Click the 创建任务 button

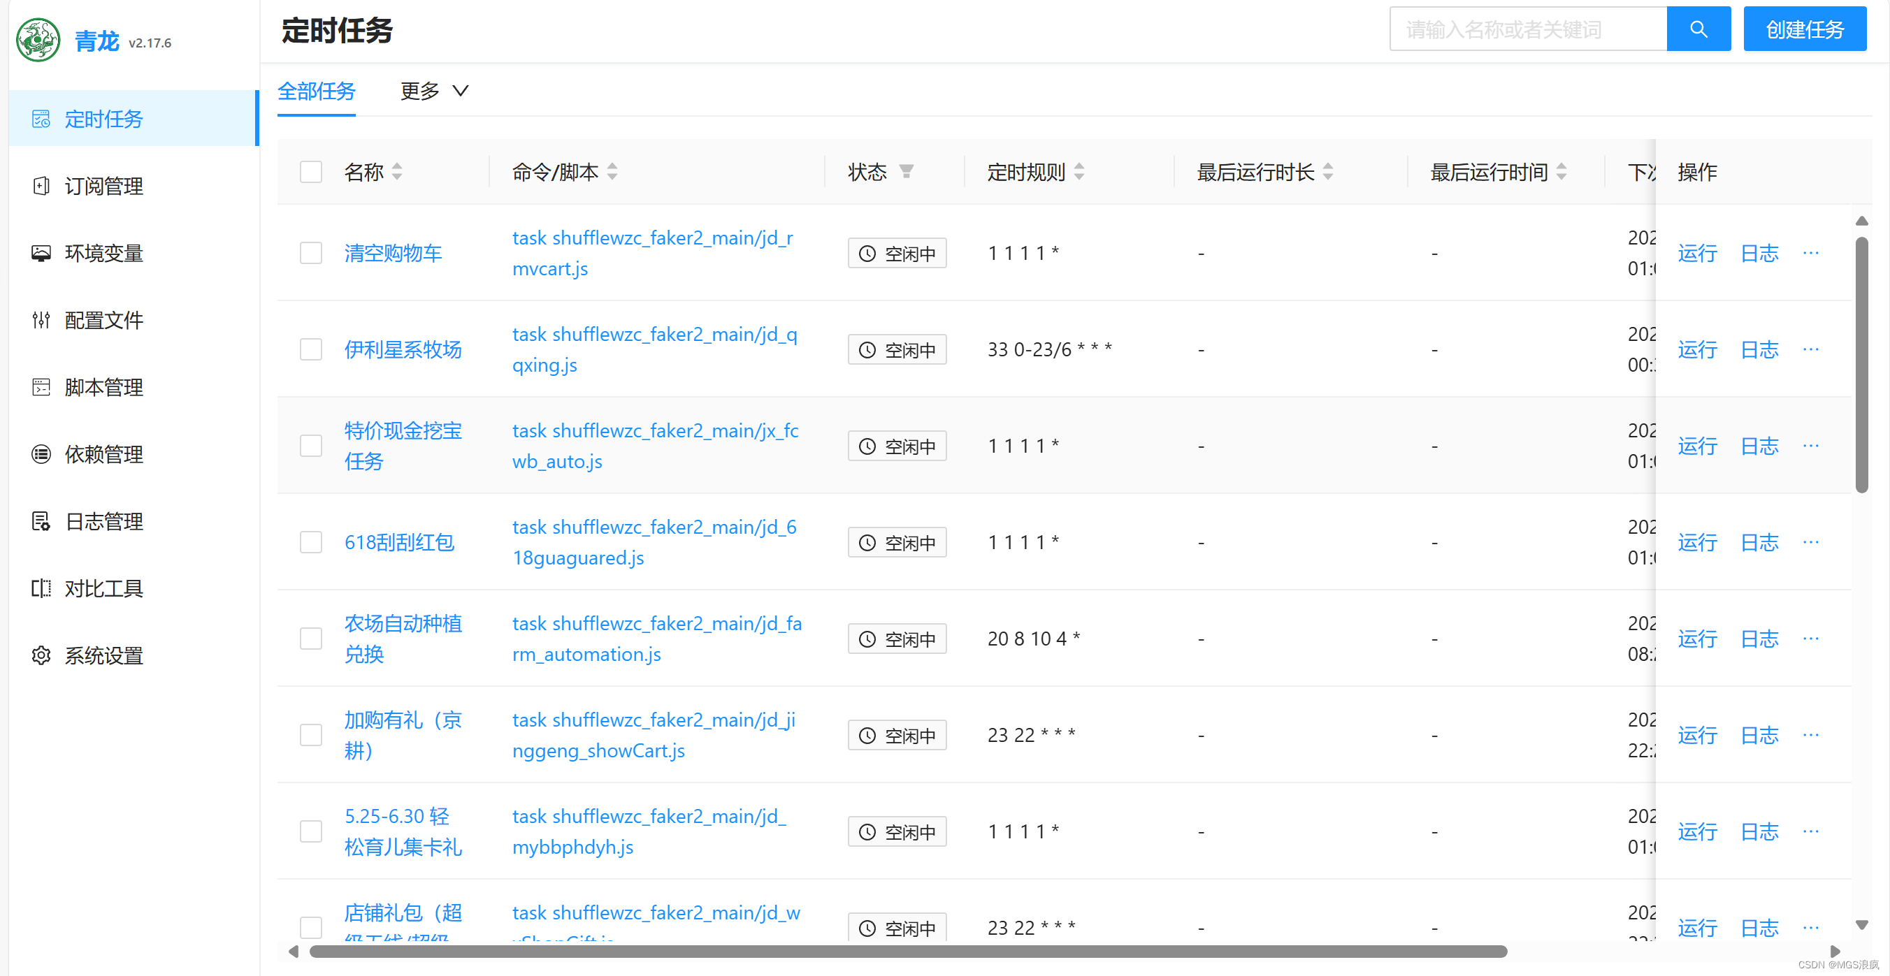click(x=1804, y=29)
